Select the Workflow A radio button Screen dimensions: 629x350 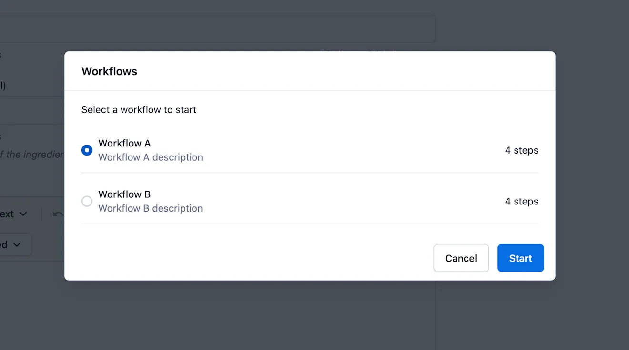(87, 150)
